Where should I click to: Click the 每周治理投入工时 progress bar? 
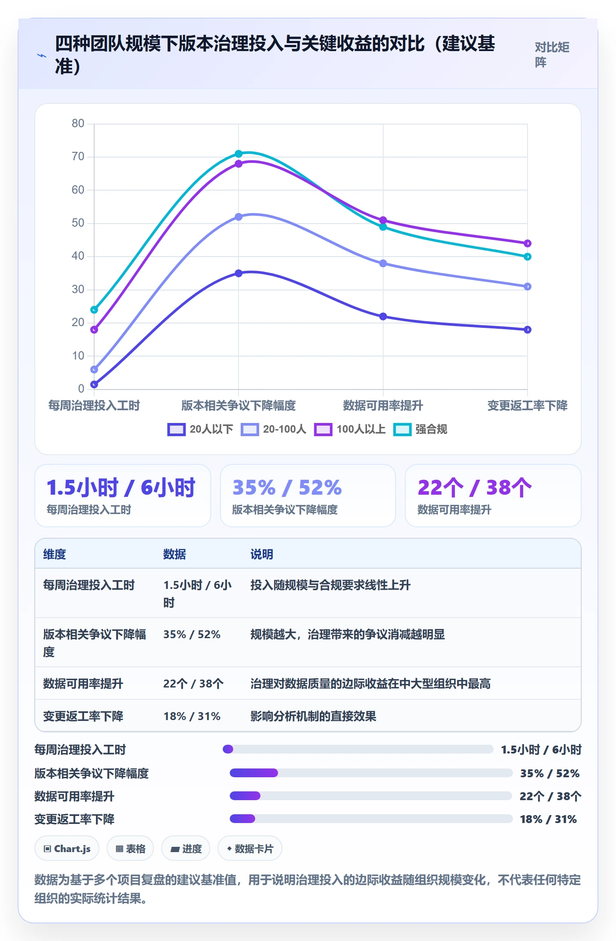[x=358, y=749]
